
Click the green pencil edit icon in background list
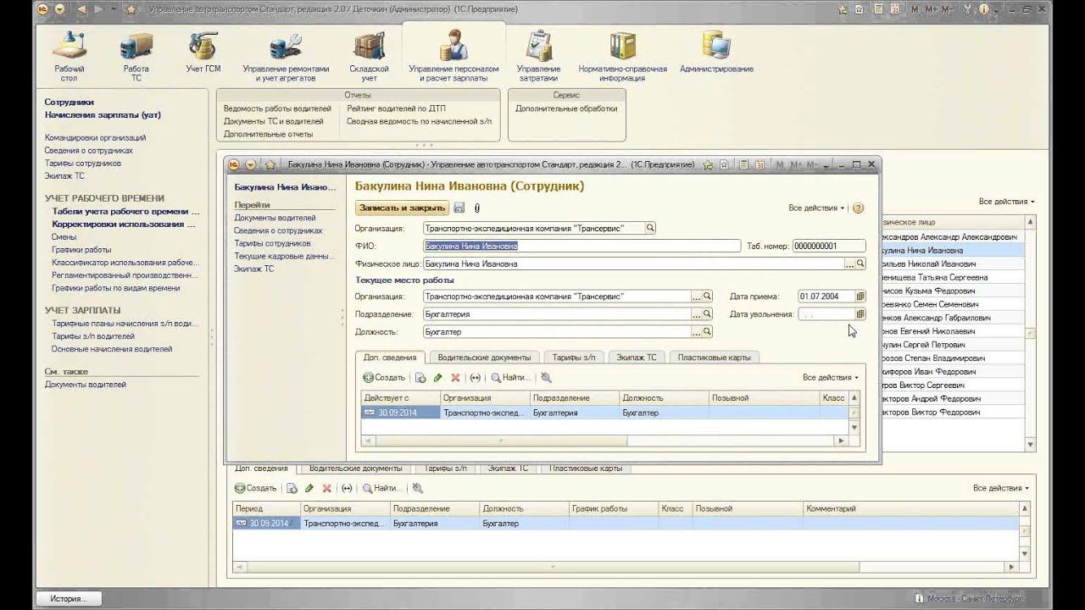[x=309, y=489]
